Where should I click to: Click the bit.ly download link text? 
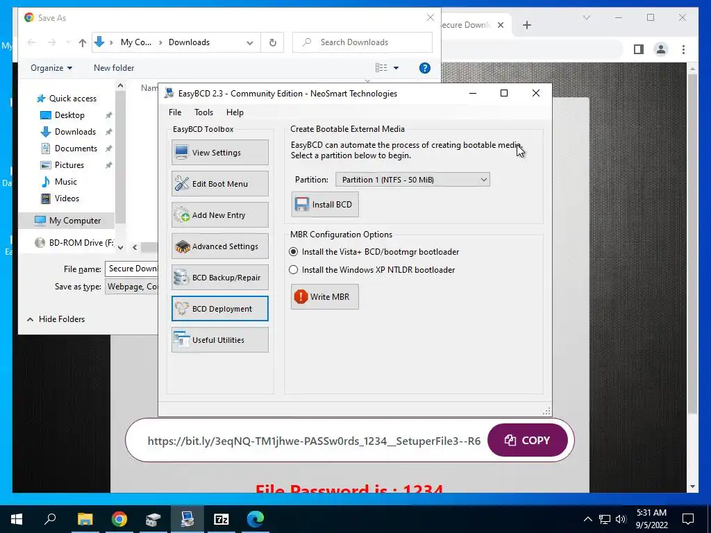[x=314, y=441]
